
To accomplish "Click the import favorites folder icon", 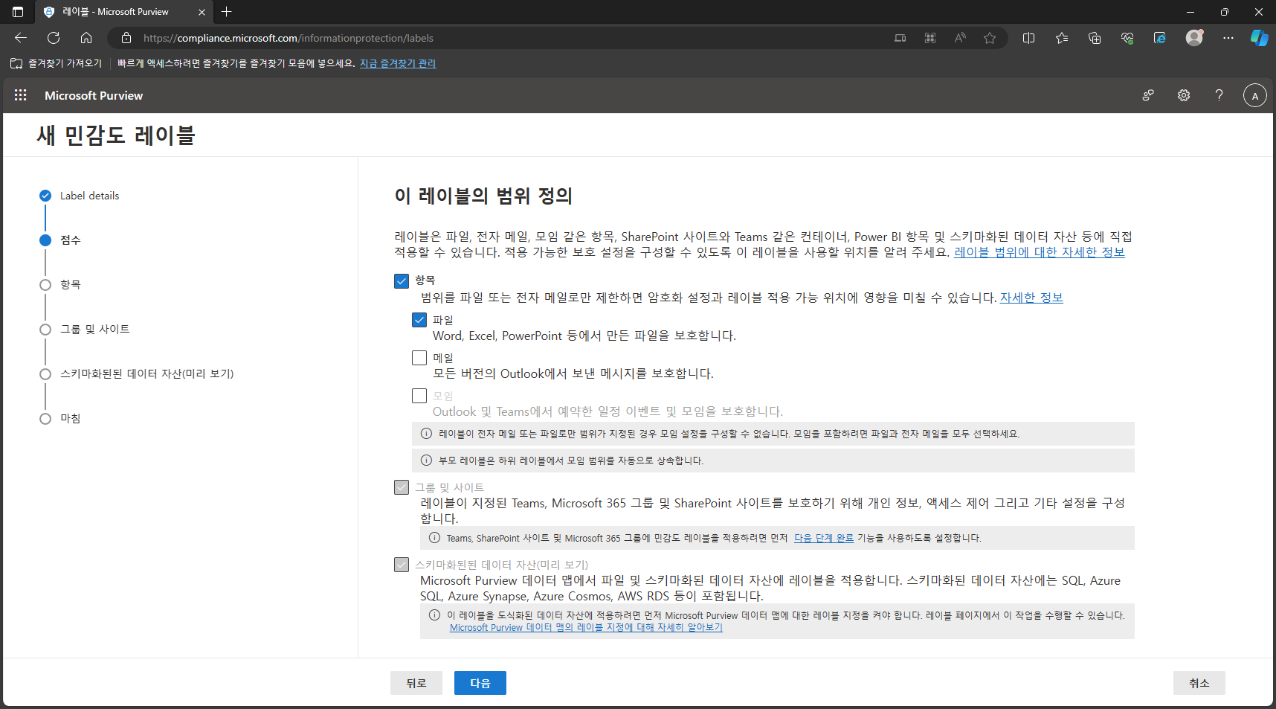I will point(16,63).
